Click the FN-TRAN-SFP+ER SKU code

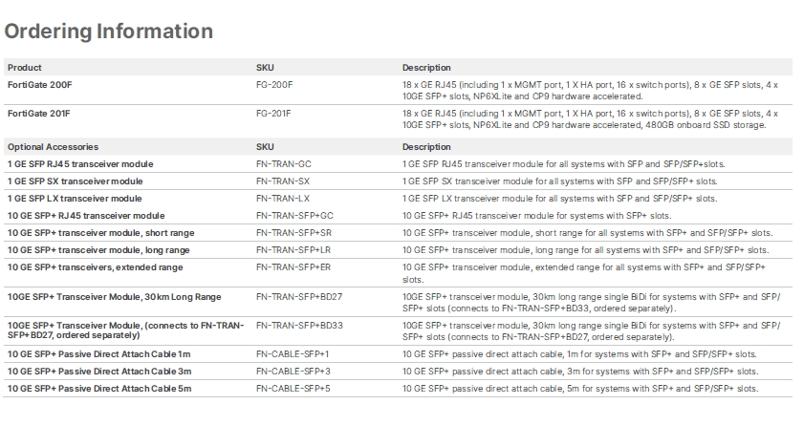point(293,267)
